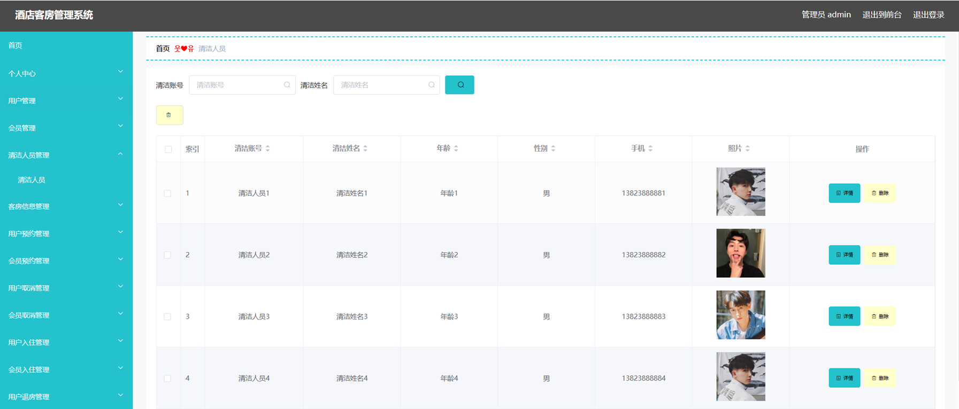Expand 客房信息管理 sidebar menu
This screenshot has height=409, width=959.
(66, 207)
